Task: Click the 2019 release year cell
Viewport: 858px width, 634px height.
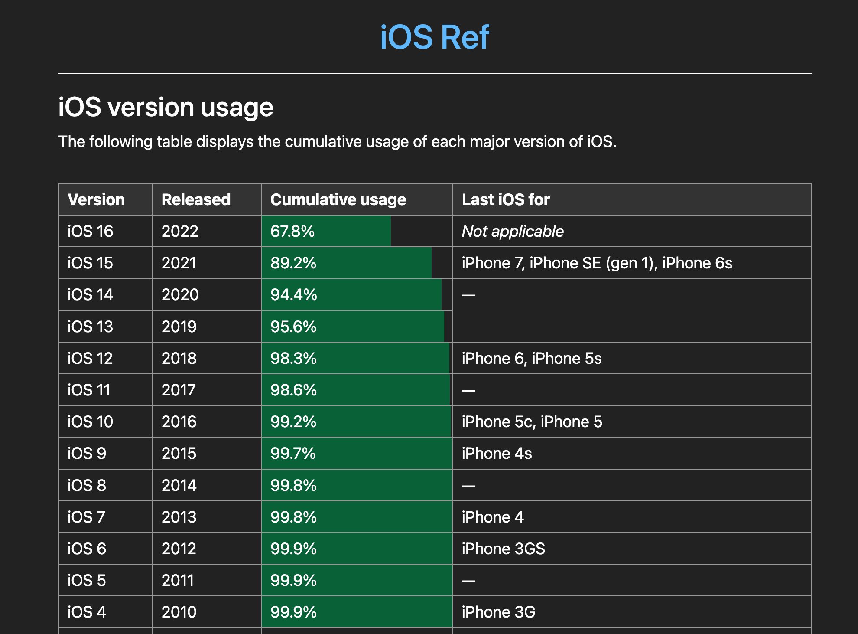Action: [x=207, y=327]
